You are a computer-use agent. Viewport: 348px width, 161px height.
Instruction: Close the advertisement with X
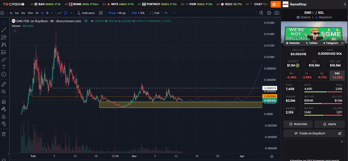(342, 142)
